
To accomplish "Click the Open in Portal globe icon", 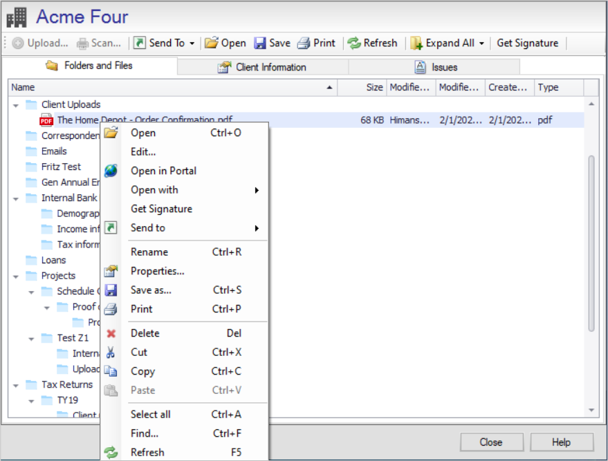I will click(x=111, y=171).
